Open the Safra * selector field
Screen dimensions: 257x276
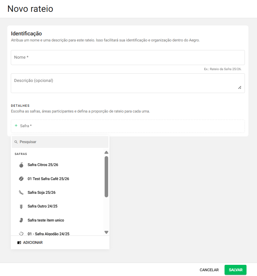(127, 126)
